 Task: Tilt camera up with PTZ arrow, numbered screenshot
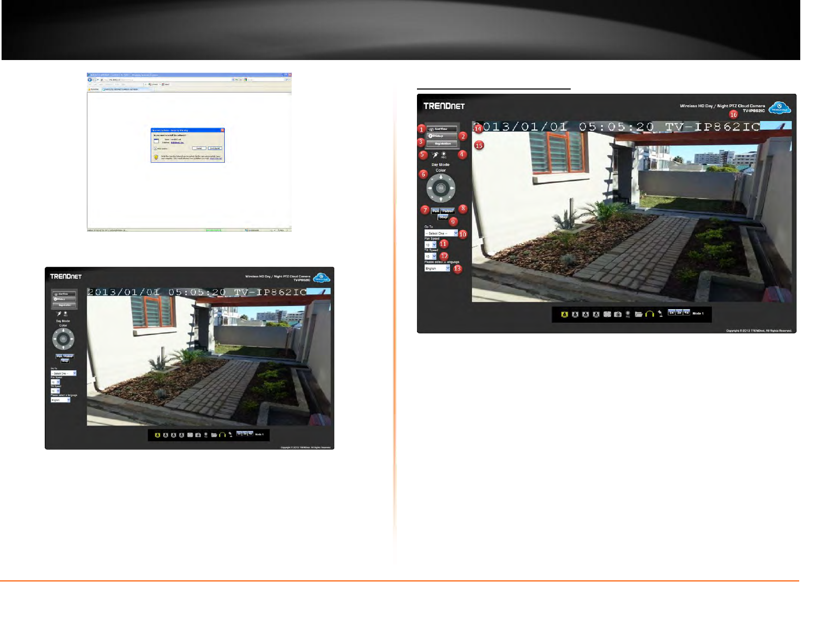441,177
